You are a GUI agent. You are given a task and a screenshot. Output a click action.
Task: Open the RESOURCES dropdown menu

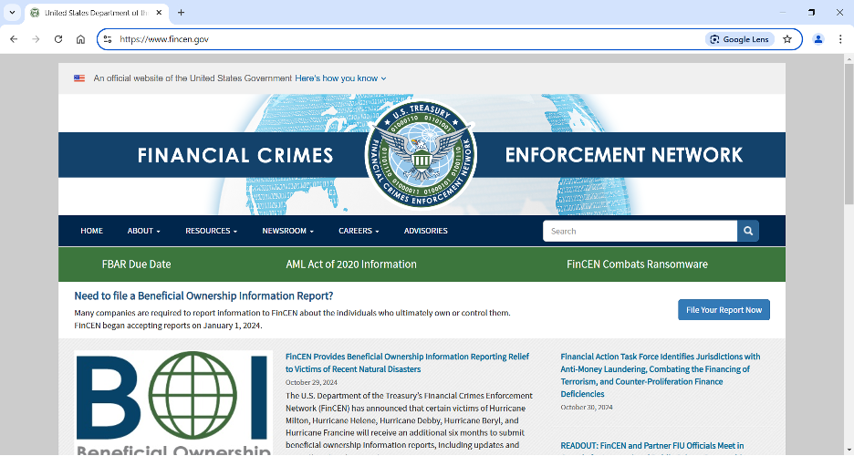click(x=212, y=231)
